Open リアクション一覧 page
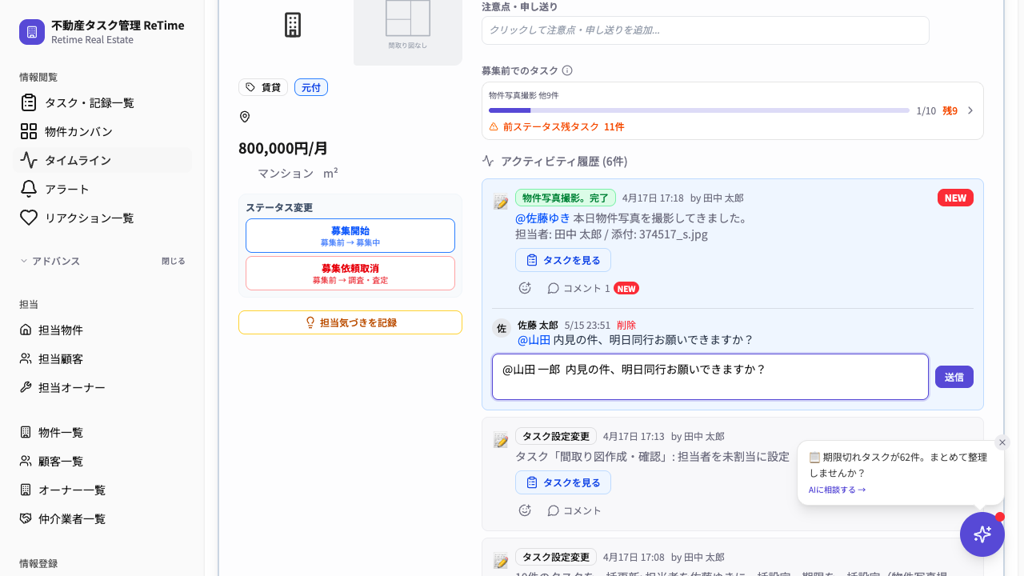This screenshot has height=576, width=1024. coord(102,218)
